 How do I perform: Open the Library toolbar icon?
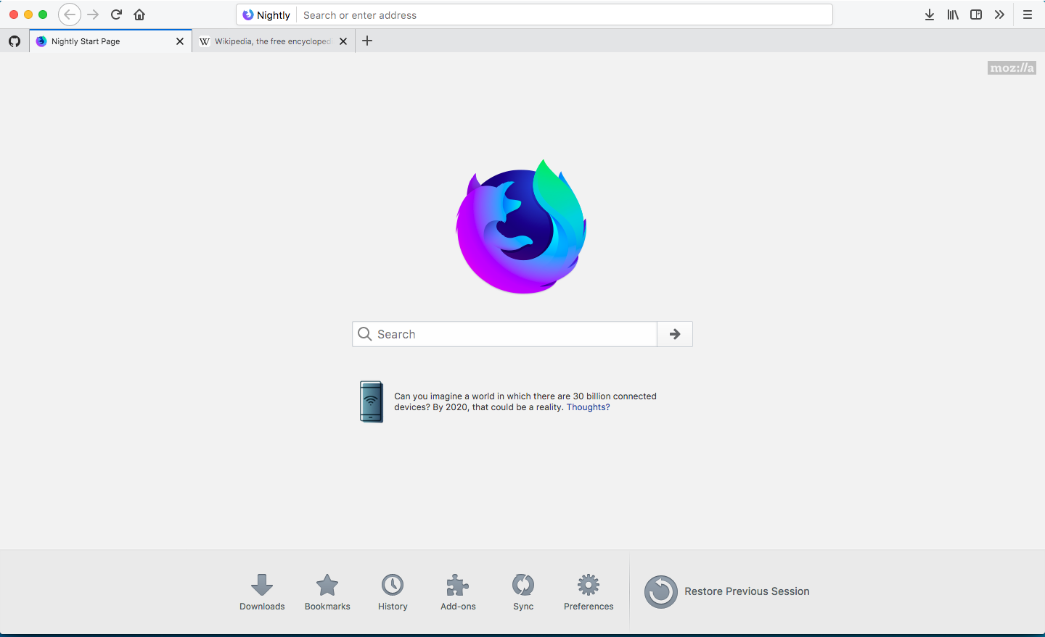(x=953, y=14)
